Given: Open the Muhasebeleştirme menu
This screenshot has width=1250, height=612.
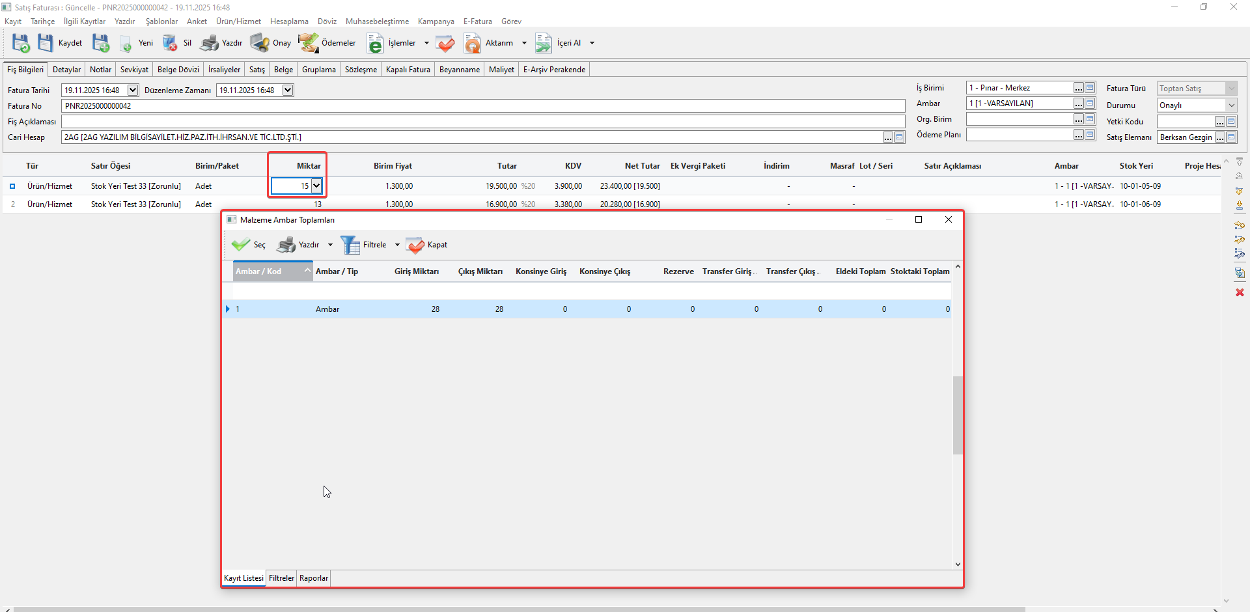Looking at the screenshot, I should [377, 21].
